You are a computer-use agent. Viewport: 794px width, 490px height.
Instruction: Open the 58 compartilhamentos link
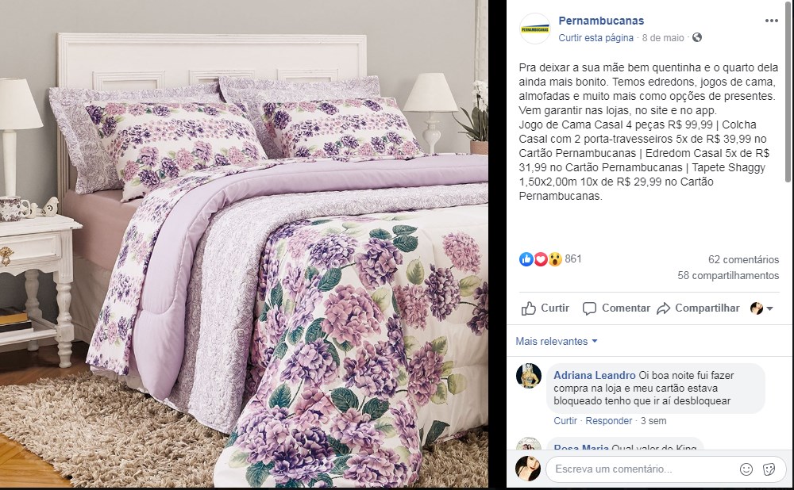(x=728, y=276)
